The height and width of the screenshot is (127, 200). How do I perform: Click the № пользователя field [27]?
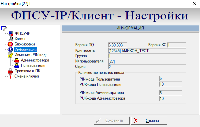tap(147, 61)
